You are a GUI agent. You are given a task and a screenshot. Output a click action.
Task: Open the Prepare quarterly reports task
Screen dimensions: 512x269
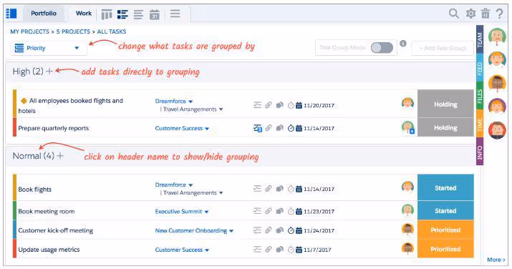point(54,128)
